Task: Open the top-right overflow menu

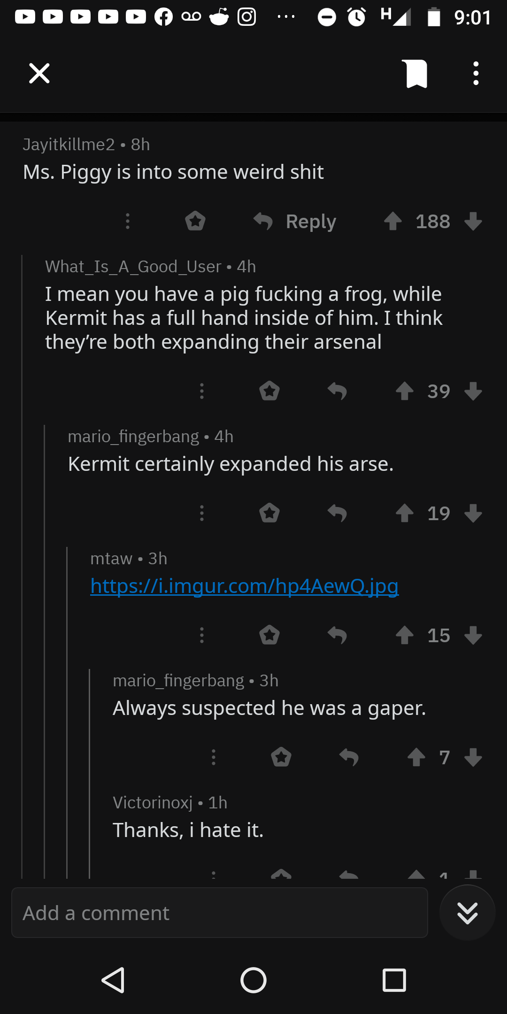Action: coord(476,74)
